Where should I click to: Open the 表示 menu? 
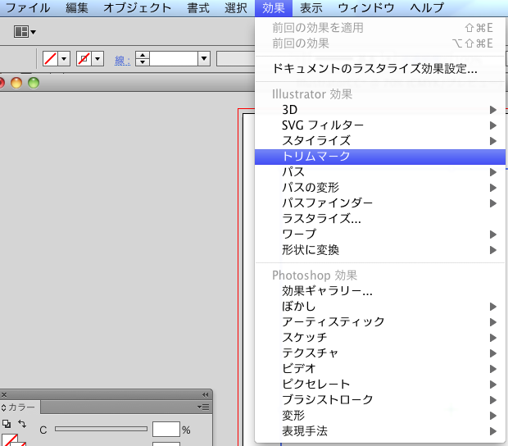(311, 7)
